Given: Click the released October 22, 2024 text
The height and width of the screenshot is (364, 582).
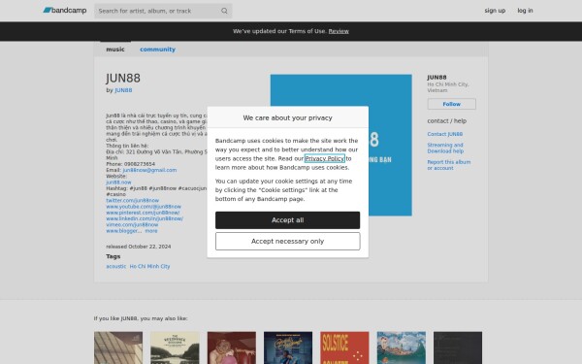Looking at the screenshot, I should click(x=139, y=247).
